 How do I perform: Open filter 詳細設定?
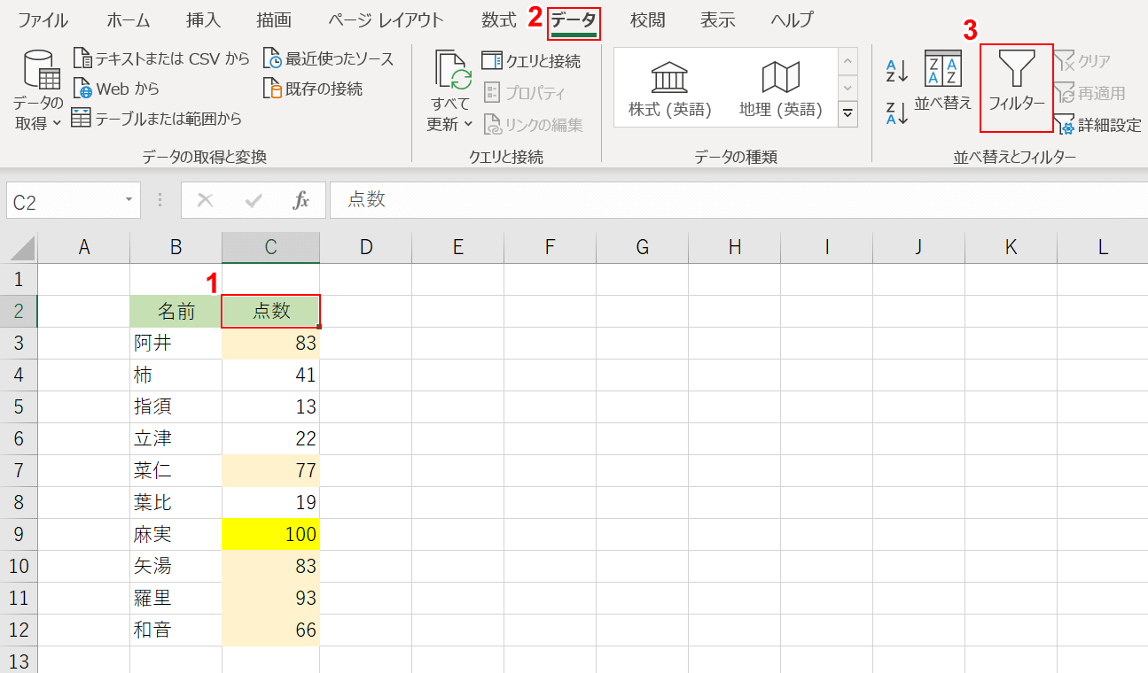[1098, 125]
